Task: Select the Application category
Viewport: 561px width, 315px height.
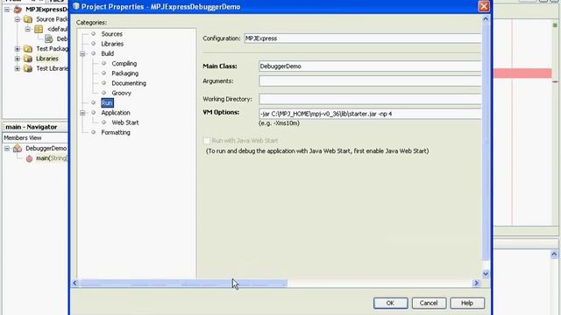Action: click(x=116, y=113)
